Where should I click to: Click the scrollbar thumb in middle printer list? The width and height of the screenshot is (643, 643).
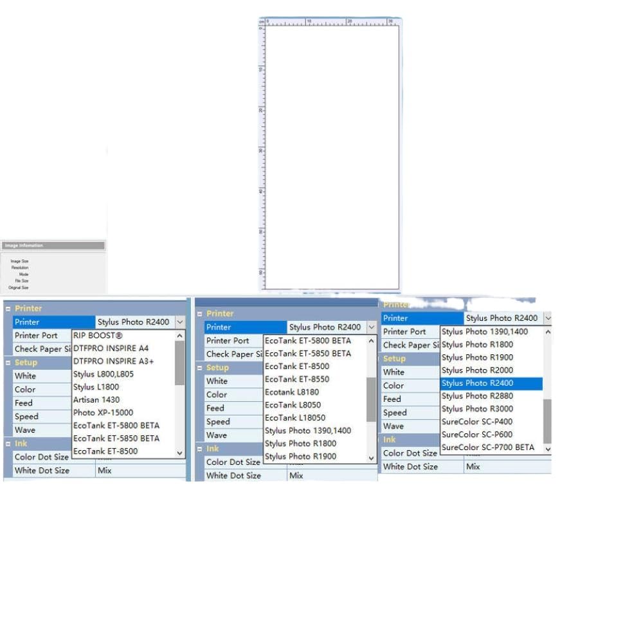371,399
